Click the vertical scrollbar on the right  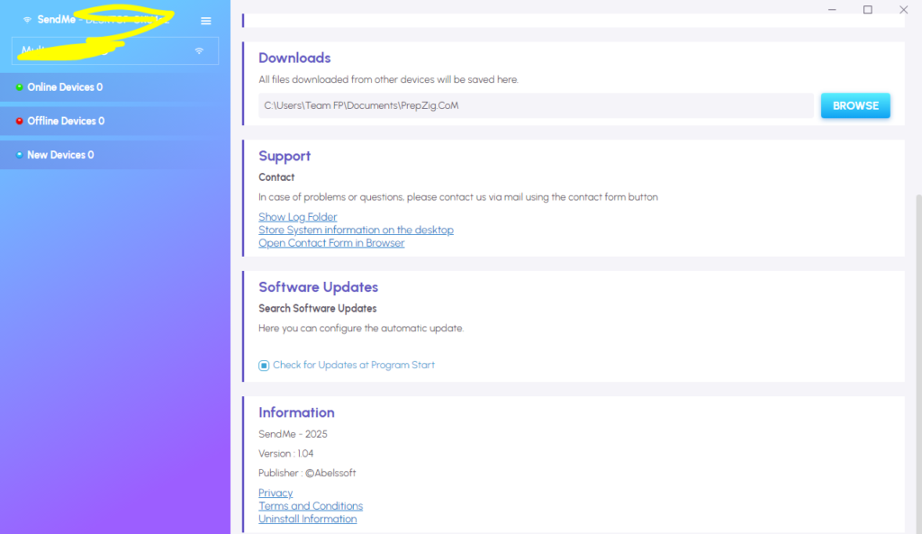click(918, 364)
